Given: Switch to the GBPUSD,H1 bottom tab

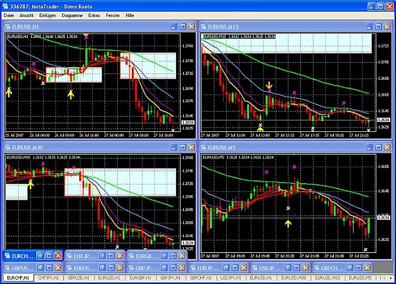Looking at the screenshot, I should click(x=79, y=278).
